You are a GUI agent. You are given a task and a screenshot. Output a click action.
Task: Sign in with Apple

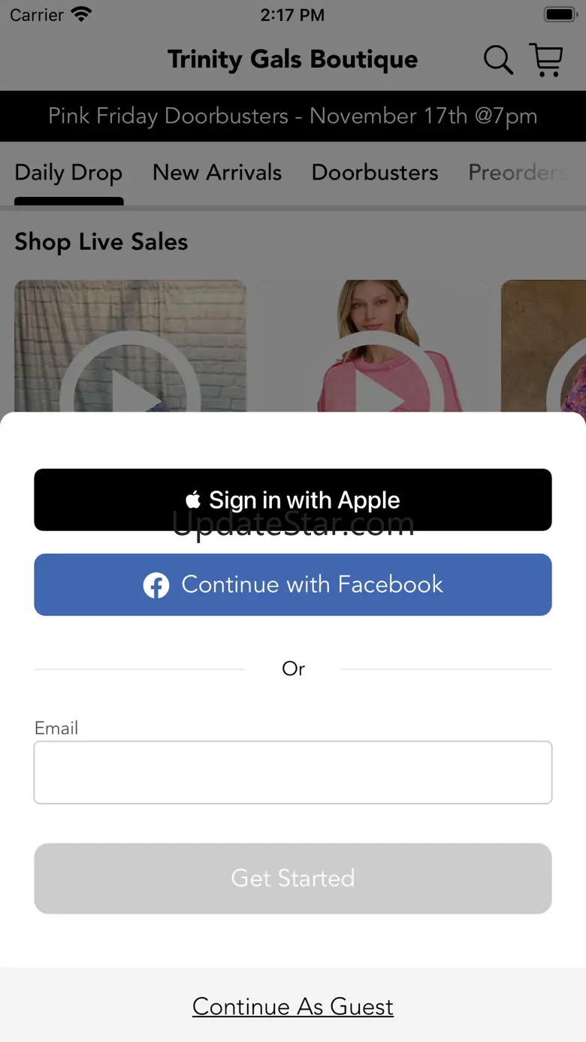[293, 500]
